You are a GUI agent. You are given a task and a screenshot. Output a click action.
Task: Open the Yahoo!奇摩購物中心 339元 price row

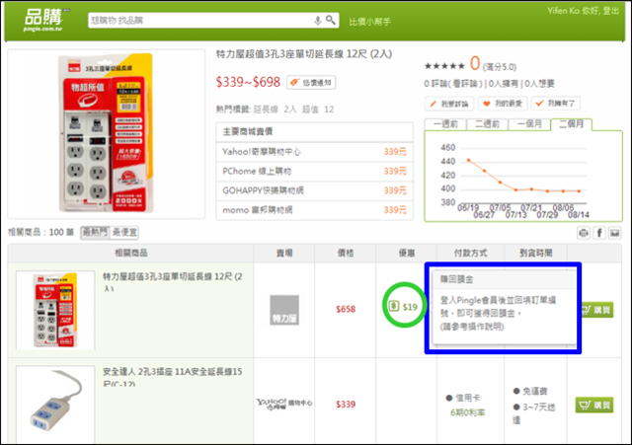click(x=314, y=152)
